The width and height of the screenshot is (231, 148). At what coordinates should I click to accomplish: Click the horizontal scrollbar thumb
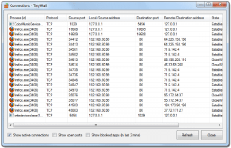[x=95, y=125]
